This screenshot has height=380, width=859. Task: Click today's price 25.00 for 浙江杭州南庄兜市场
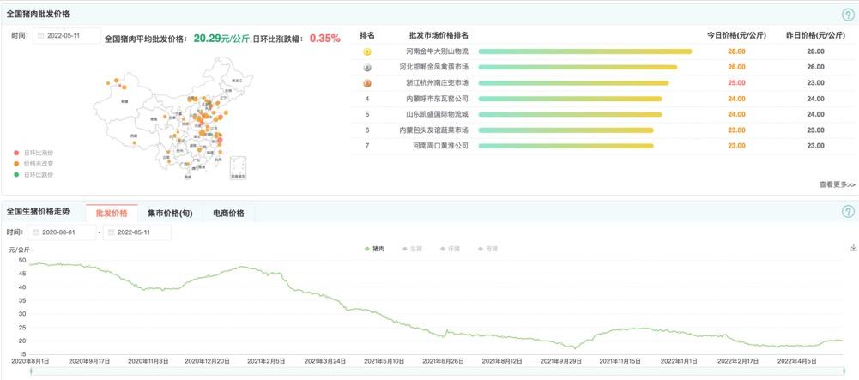click(737, 83)
